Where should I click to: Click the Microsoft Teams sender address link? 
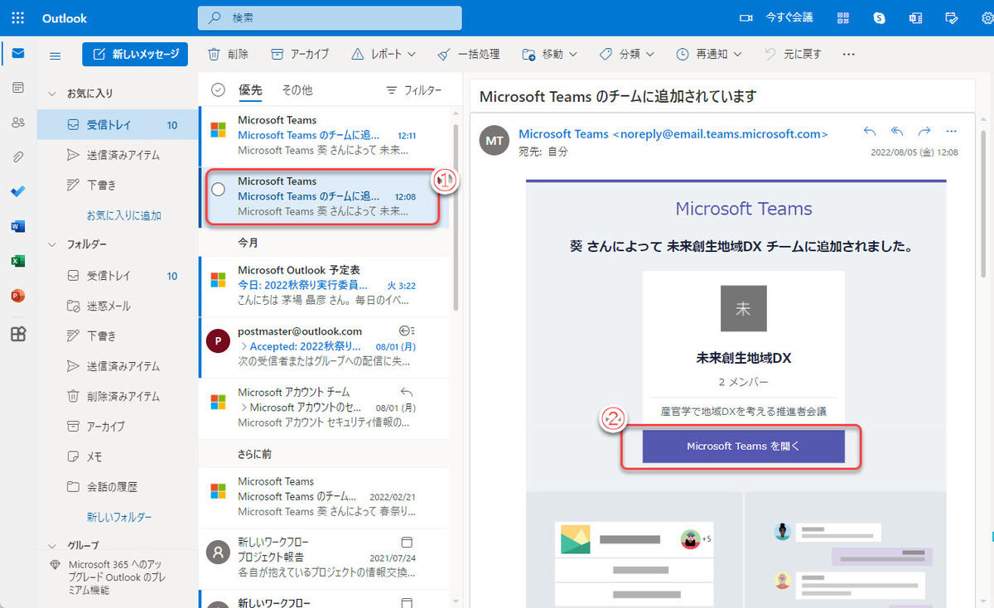click(673, 133)
